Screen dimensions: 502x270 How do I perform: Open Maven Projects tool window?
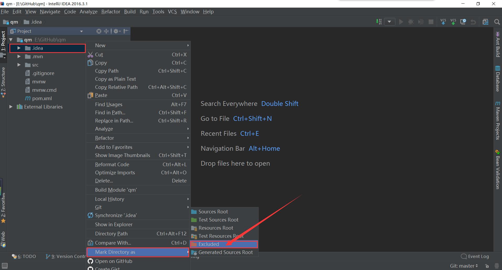[x=498, y=120]
